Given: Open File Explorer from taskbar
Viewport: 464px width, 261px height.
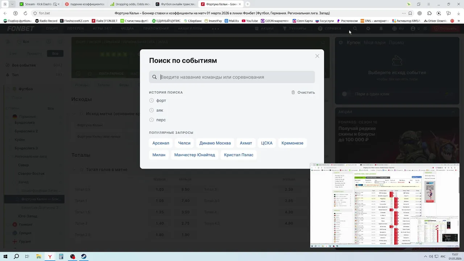Looking at the screenshot, I should 38,256.
